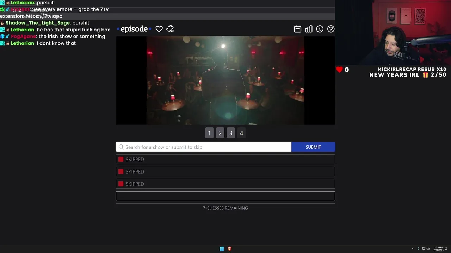Select frame 2 button
451x253 pixels.
220,133
